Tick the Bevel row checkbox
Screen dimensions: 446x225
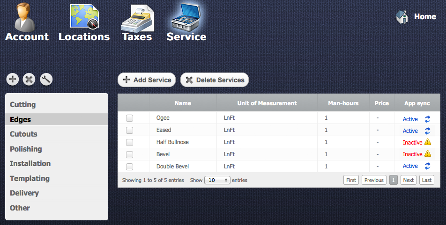[x=129, y=154]
